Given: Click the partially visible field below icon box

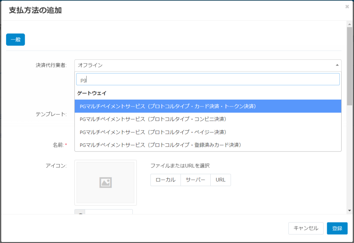Looking at the screenshot, I should pyautogui.click(x=103, y=212).
